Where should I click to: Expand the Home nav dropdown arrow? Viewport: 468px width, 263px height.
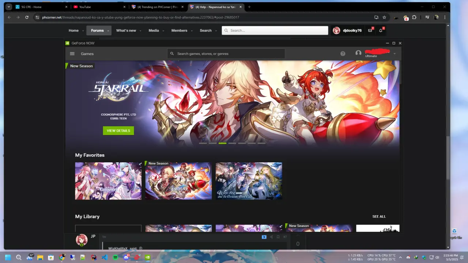click(83, 31)
